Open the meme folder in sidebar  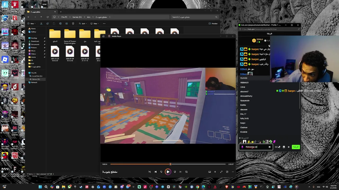point(33,57)
